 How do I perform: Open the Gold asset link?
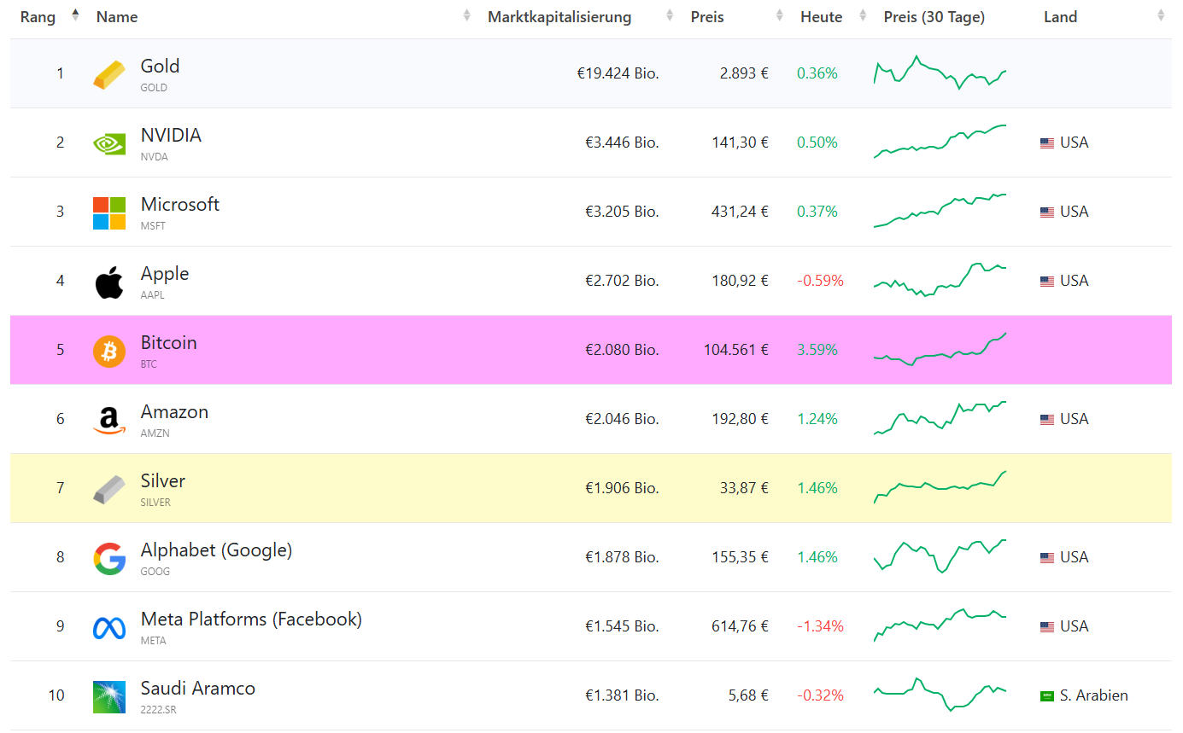pyautogui.click(x=160, y=67)
